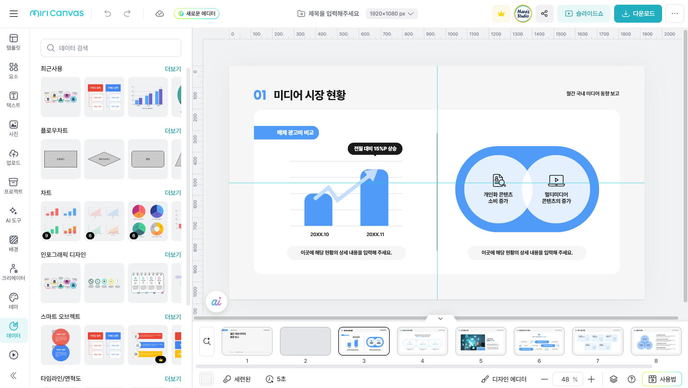Click the cloud save status icon
This screenshot has width=688, height=388.
point(160,14)
